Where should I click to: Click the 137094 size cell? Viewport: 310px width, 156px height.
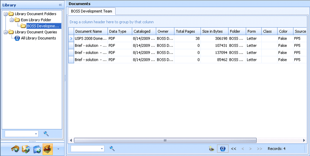[215, 53]
